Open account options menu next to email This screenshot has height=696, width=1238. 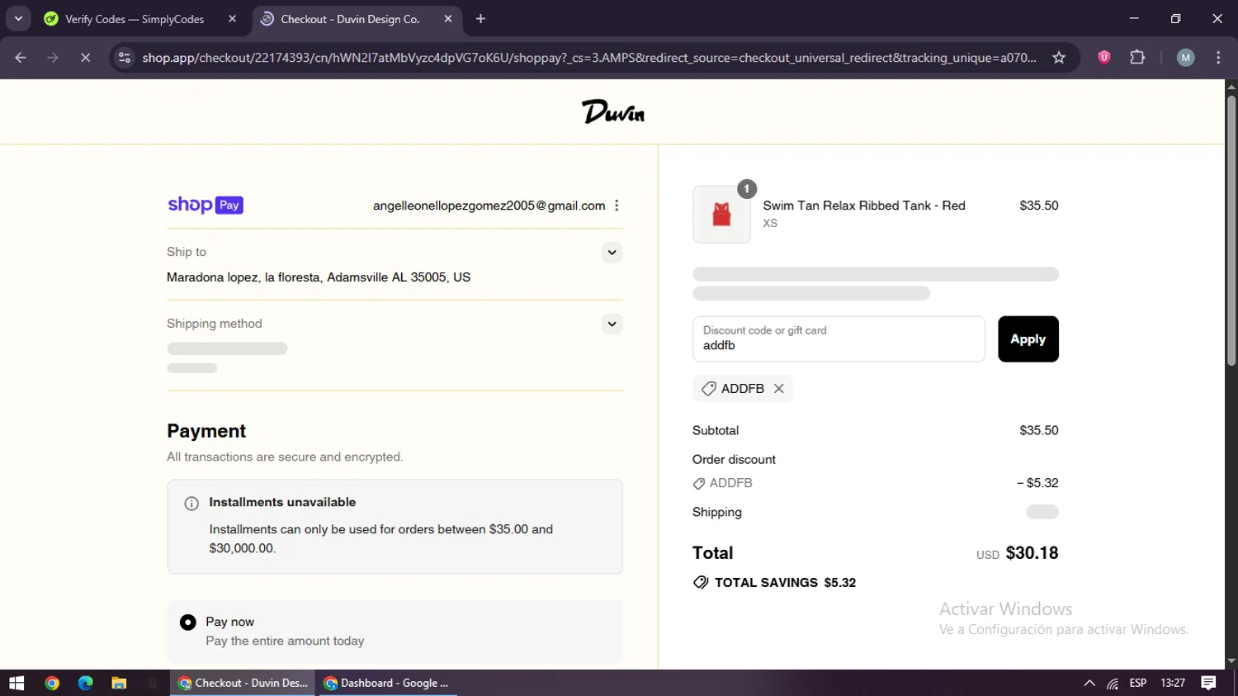click(x=617, y=206)
